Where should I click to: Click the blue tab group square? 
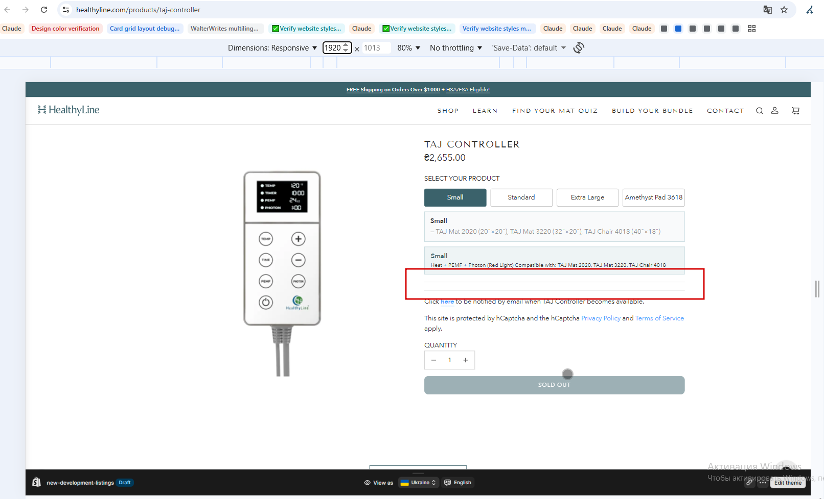(x=678, y=29)
